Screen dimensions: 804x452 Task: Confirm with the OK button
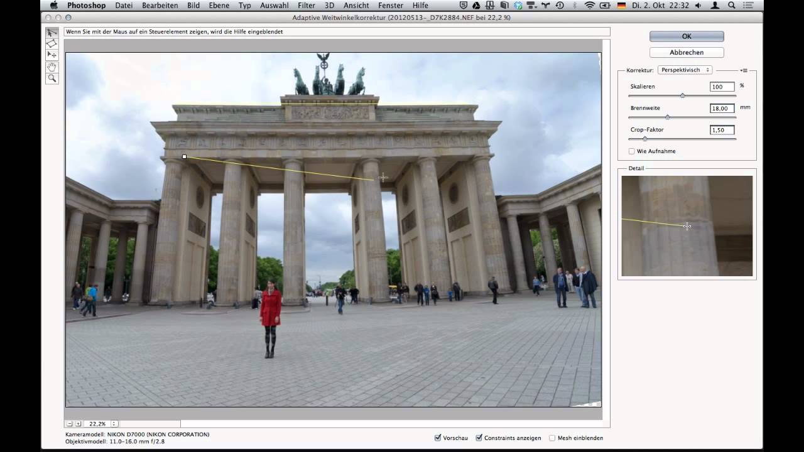687,36
